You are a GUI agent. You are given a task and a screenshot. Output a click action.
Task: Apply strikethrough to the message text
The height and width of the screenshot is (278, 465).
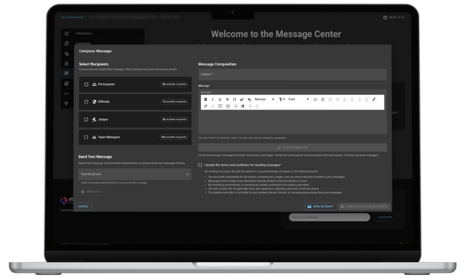(227, 99)
